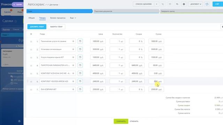Click discount percent field of row 3
The image size is (223, 125).
(x=137, y=57)
